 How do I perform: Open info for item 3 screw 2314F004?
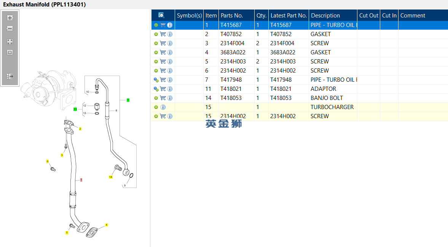coord(170,43)
